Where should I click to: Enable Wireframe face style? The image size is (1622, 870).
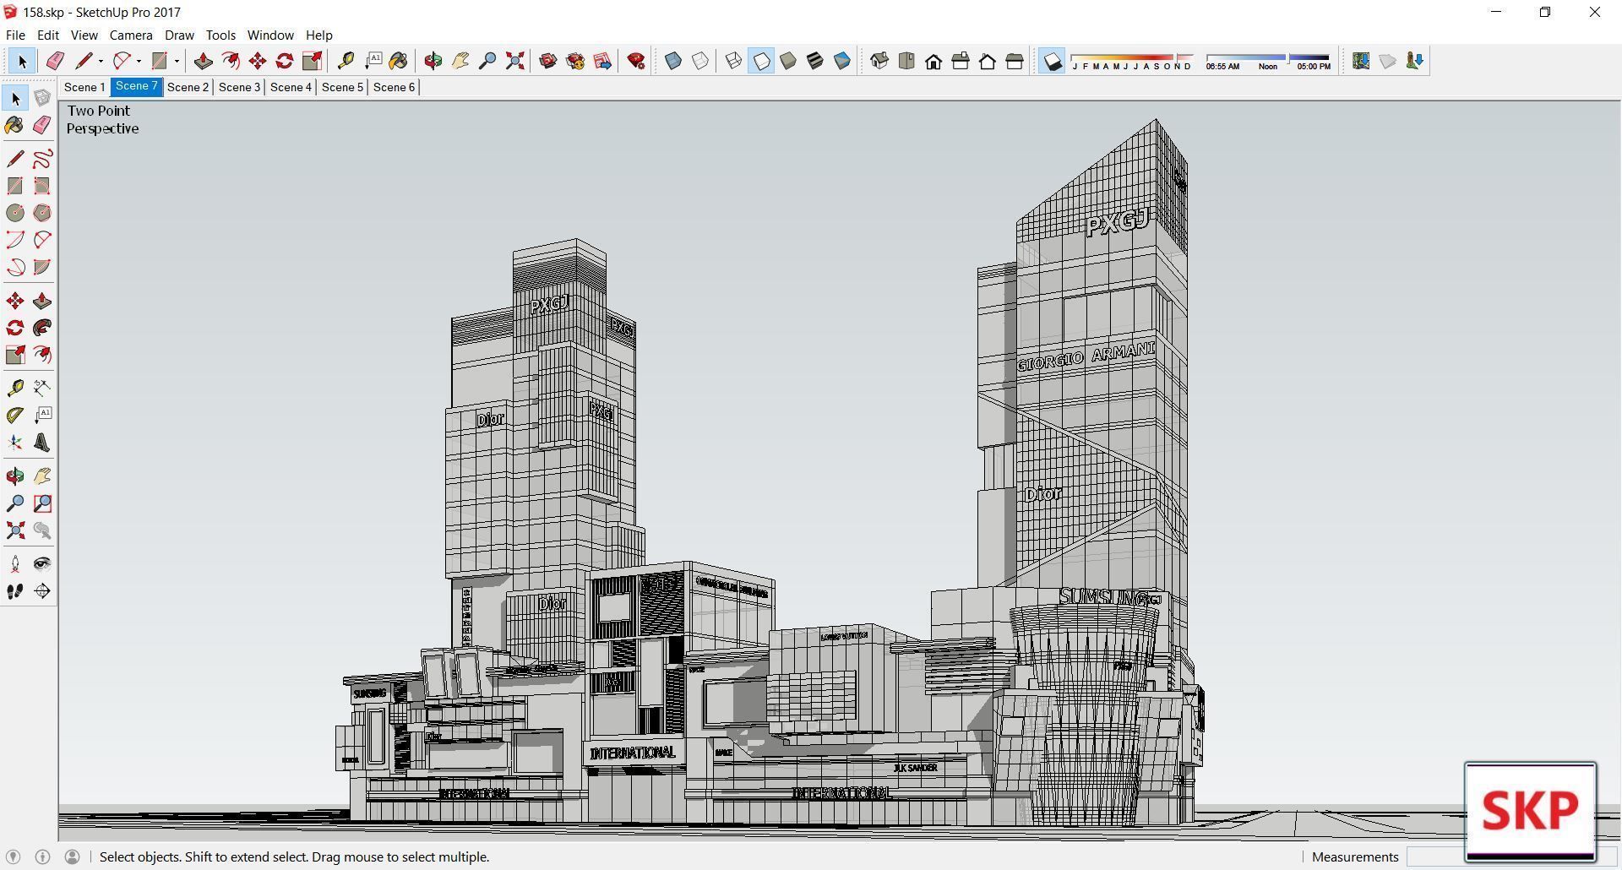(734, 61)
